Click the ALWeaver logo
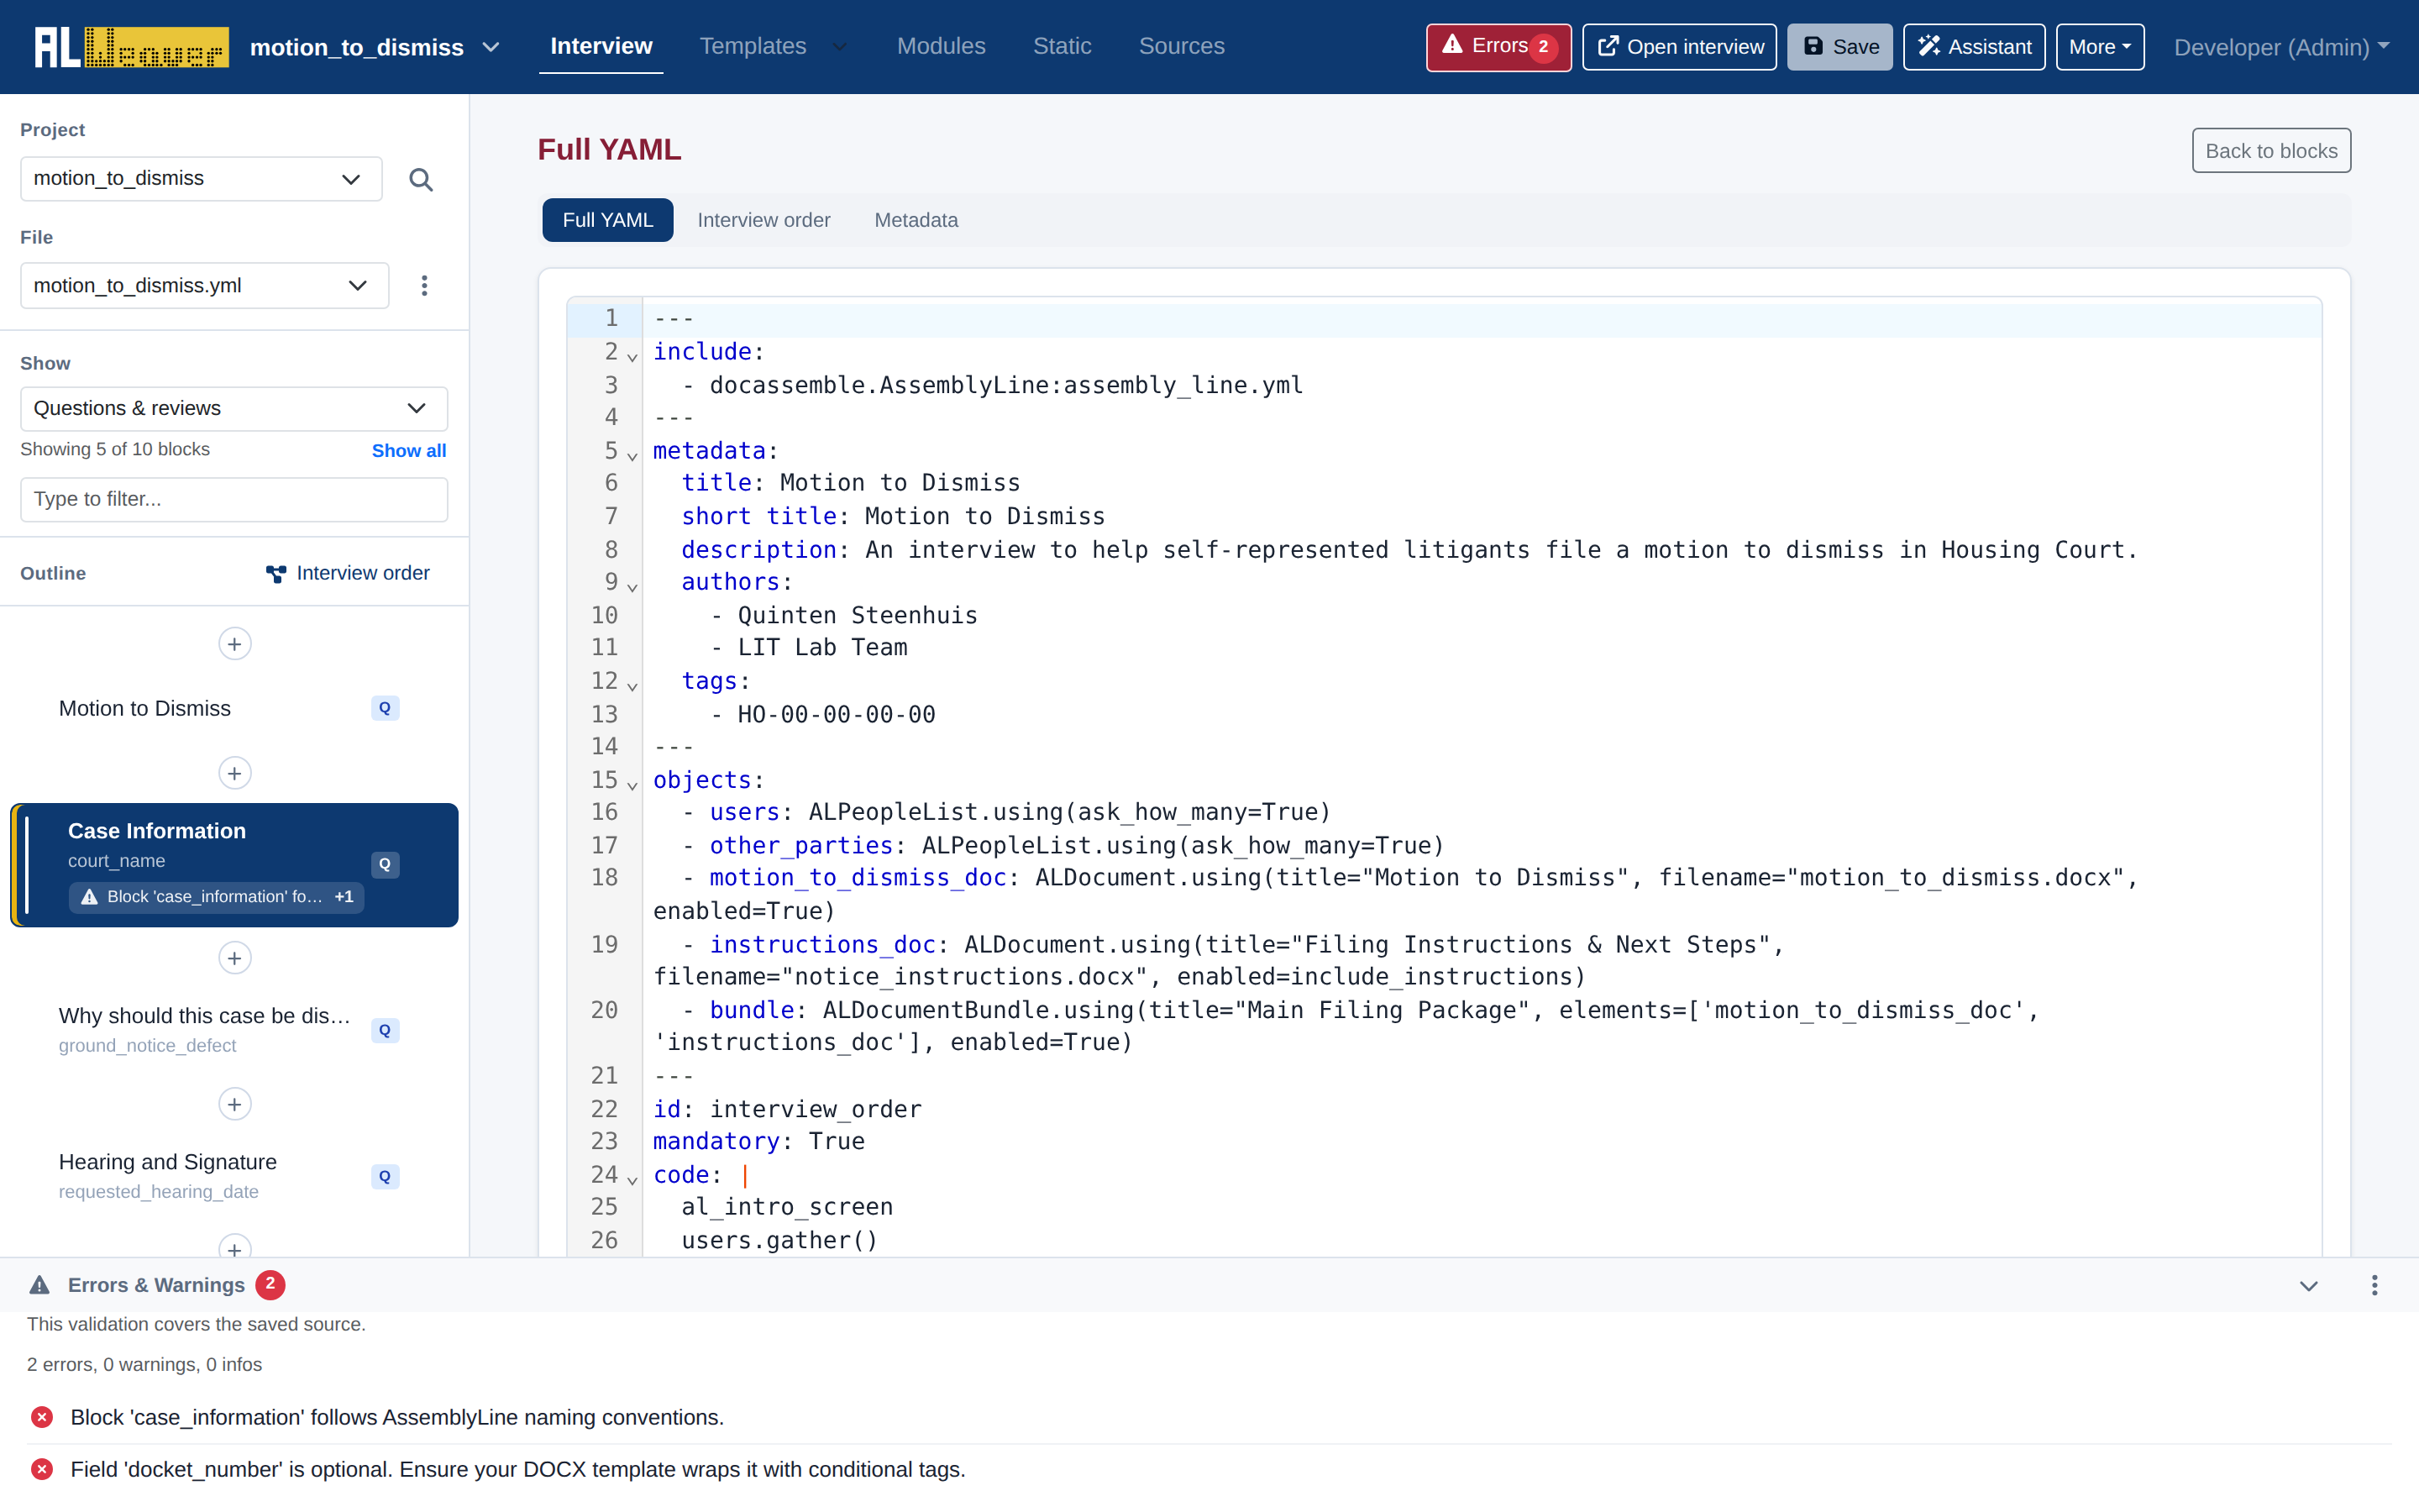 (131, 47)
